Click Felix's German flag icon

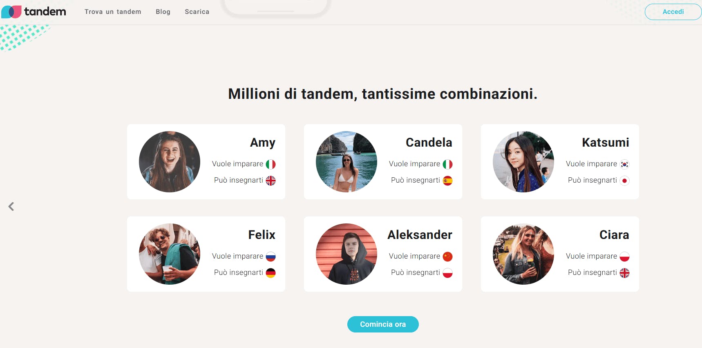click(271, 273)
